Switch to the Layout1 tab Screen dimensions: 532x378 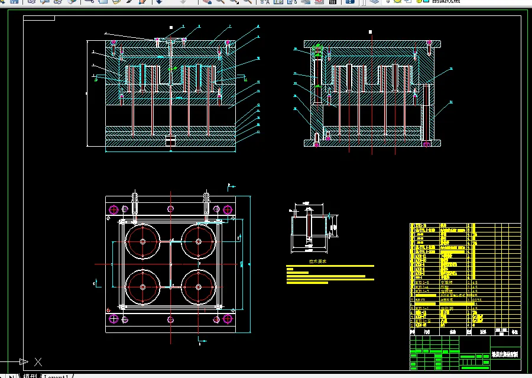57,376
